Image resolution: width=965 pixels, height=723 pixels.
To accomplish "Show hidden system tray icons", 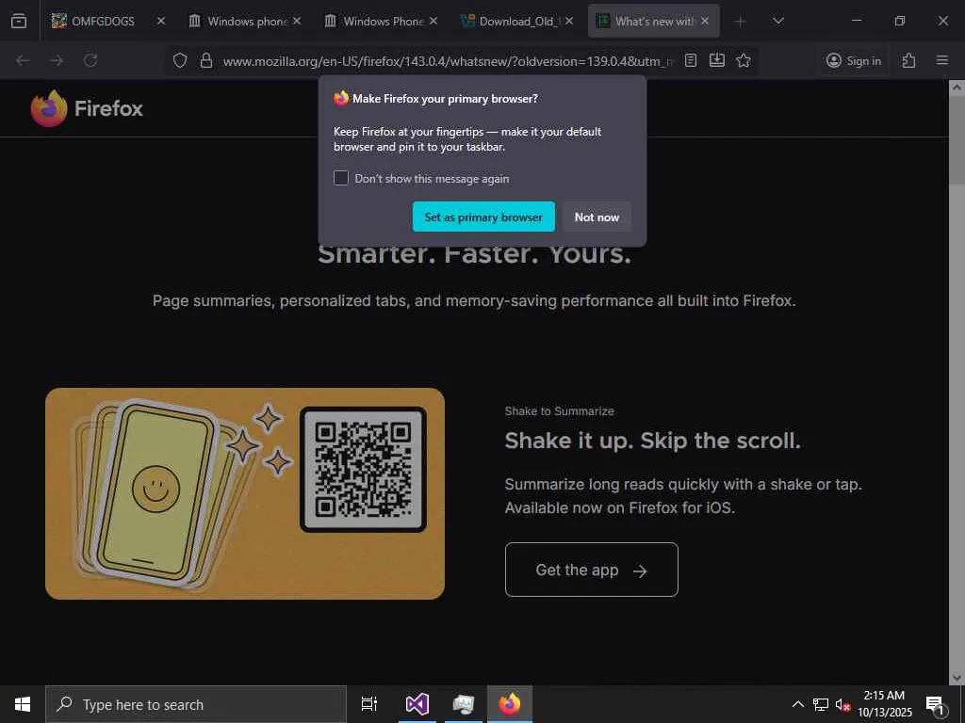I will coord(797,704).
